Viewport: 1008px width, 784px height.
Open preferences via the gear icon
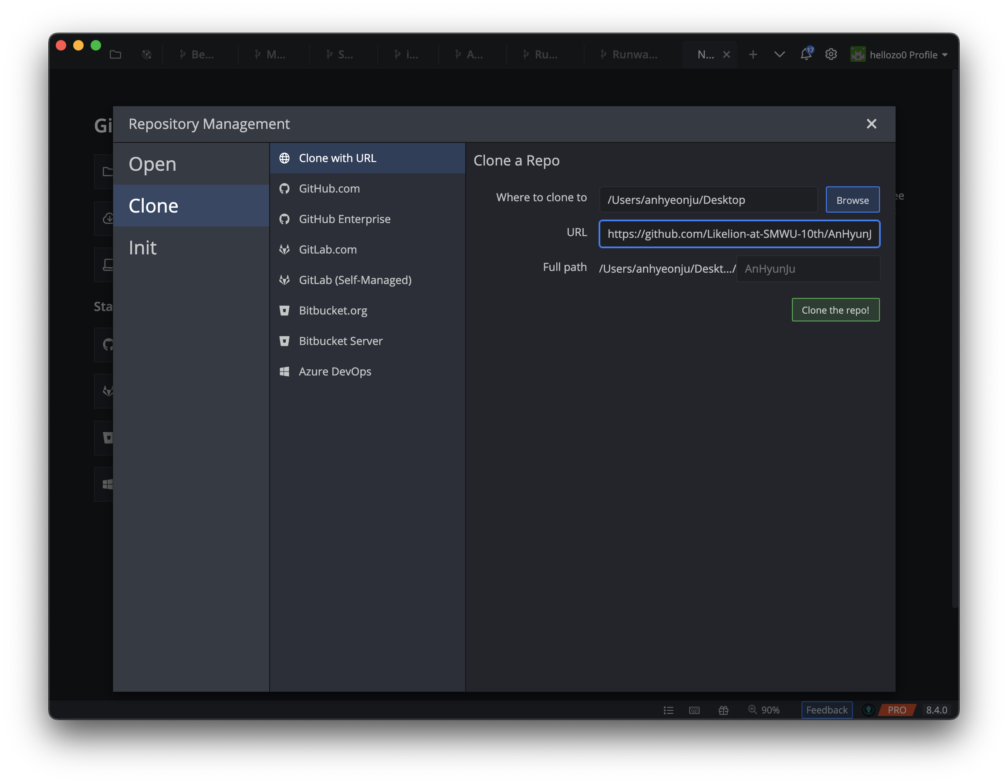click(x=831, y=54)
